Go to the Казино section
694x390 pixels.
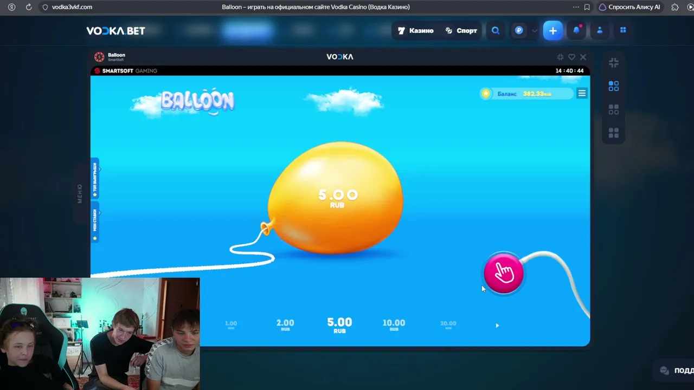click(416, 31)
